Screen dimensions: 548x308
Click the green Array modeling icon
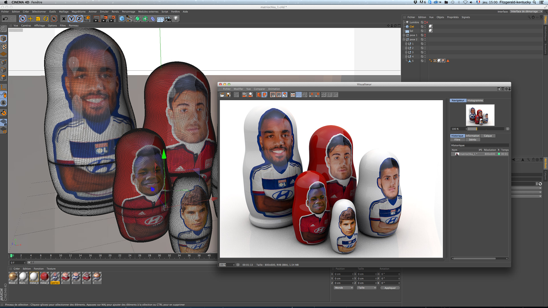click(x=145, y=19)
